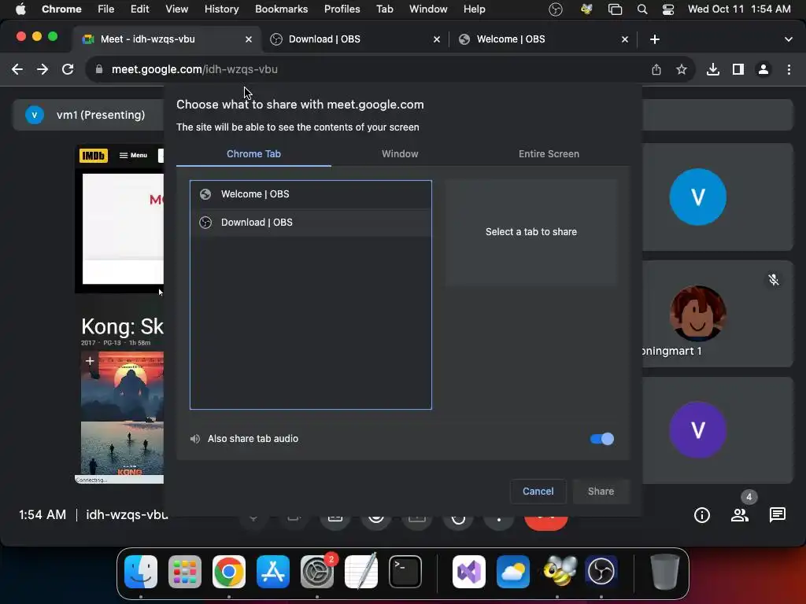Choose Welcome | OBS tab to share
Viewport: 806px width, 604px height.
click(310, 194)
